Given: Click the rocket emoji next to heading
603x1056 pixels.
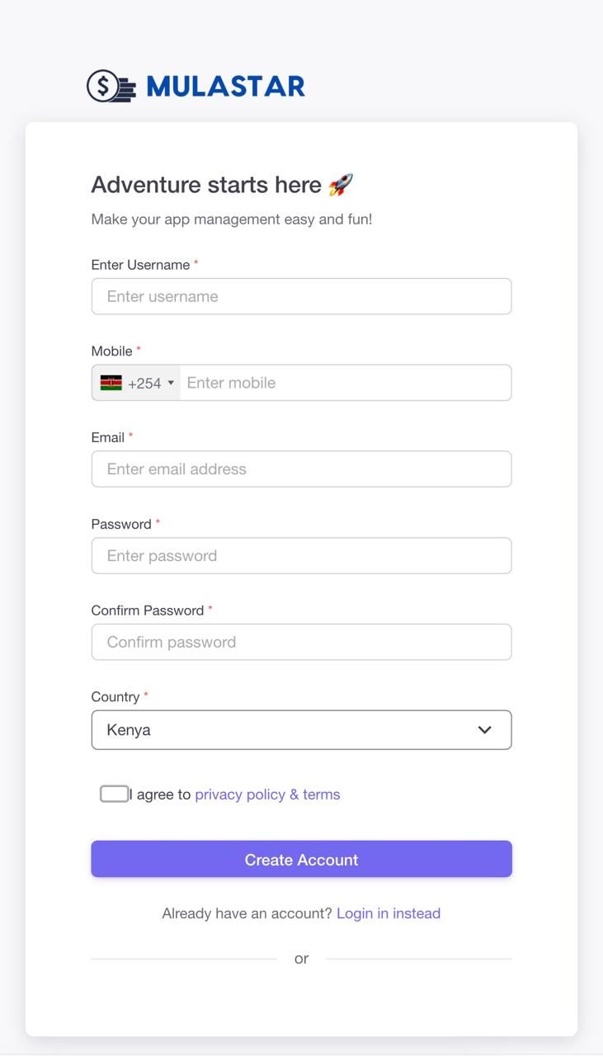Looking at the screenshot, I should 341,184.
